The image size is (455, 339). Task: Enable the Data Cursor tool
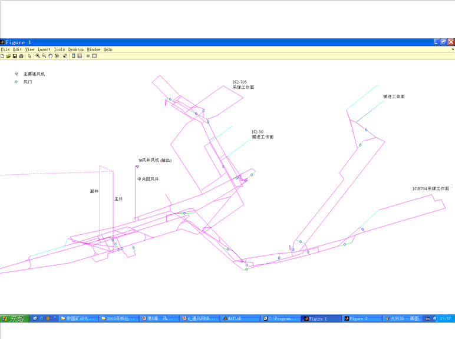pyautogui.click(x=65, y=56)
